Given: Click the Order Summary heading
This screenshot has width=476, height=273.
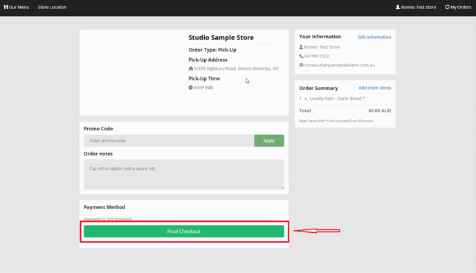Looking at the screenshot, I should point(318,88).
